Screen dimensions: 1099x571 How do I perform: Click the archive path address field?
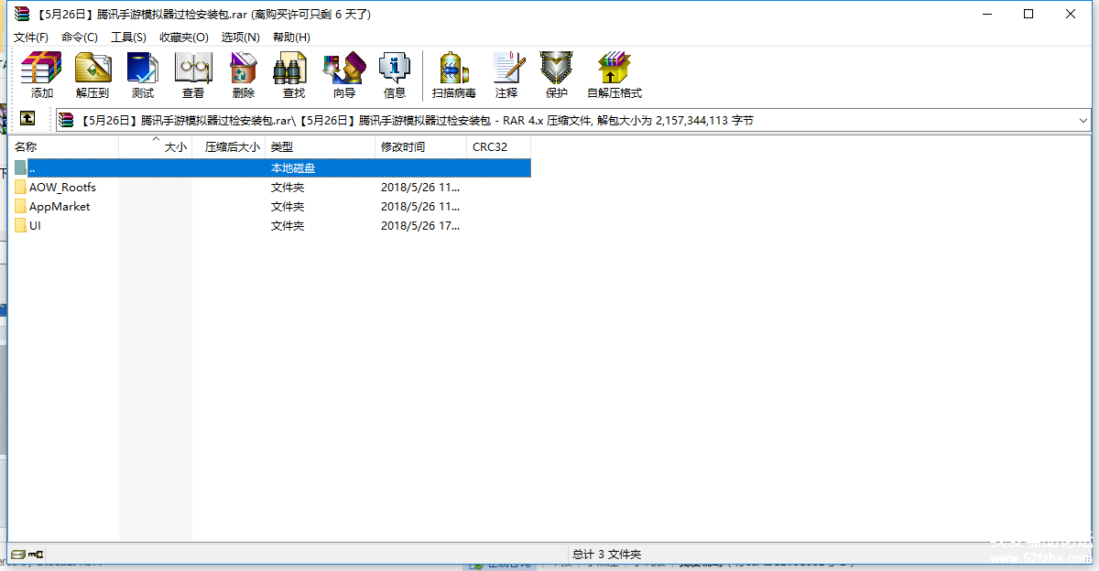pyautogui.click(x=574, y=120)
